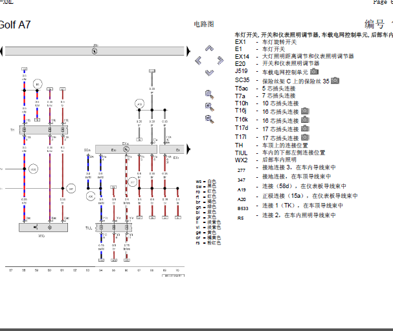Click color code entry sw = 黑色
Image resolution: width=393 pixels, height=331 pixels.
tap(206, 186)
